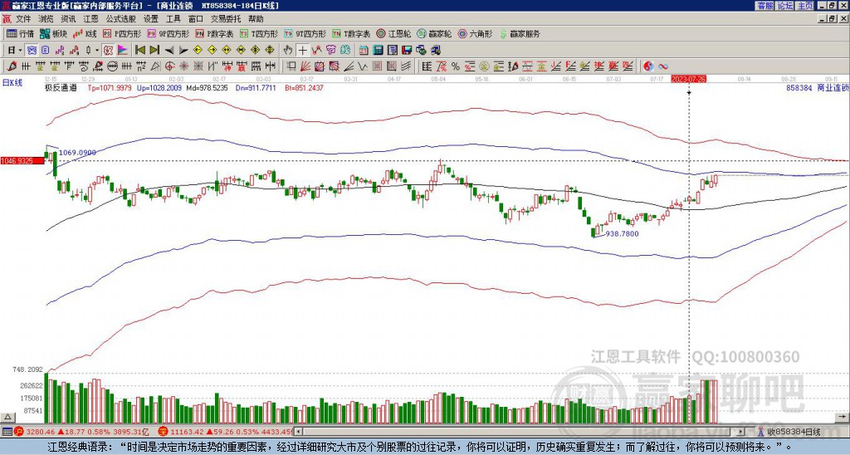Image resolution: width=850 pixels, height=455 pixels.
Task: Expand the candlestick style dropdown arrow
Action: pyautogui.click(x=97, y=51)
